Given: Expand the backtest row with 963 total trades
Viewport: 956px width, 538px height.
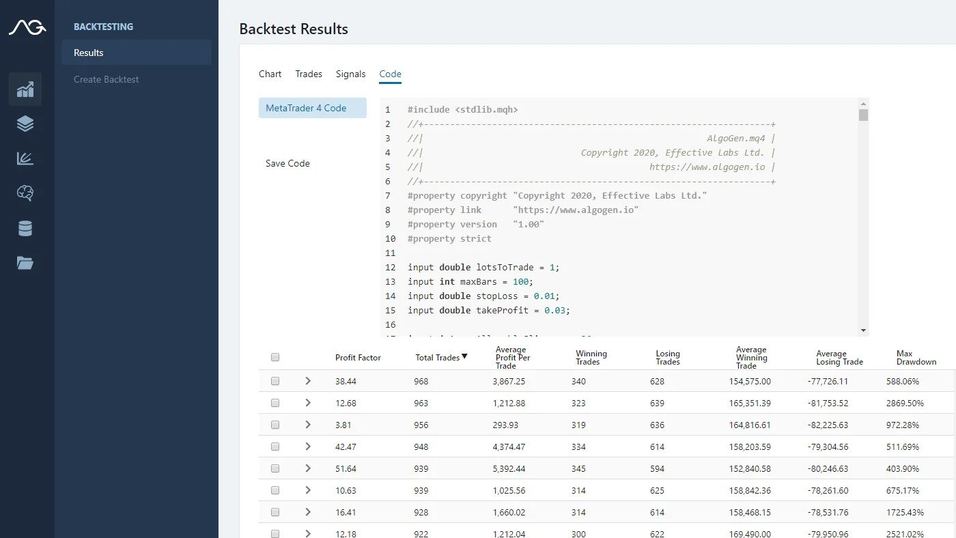Looking at the screenshot, I should (x=307, y=403).
